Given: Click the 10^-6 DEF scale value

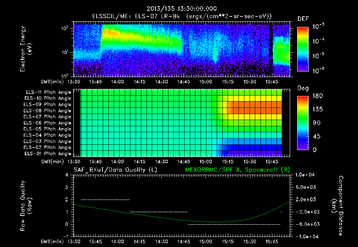Looking at the screenshot, I should click(318, 70).
